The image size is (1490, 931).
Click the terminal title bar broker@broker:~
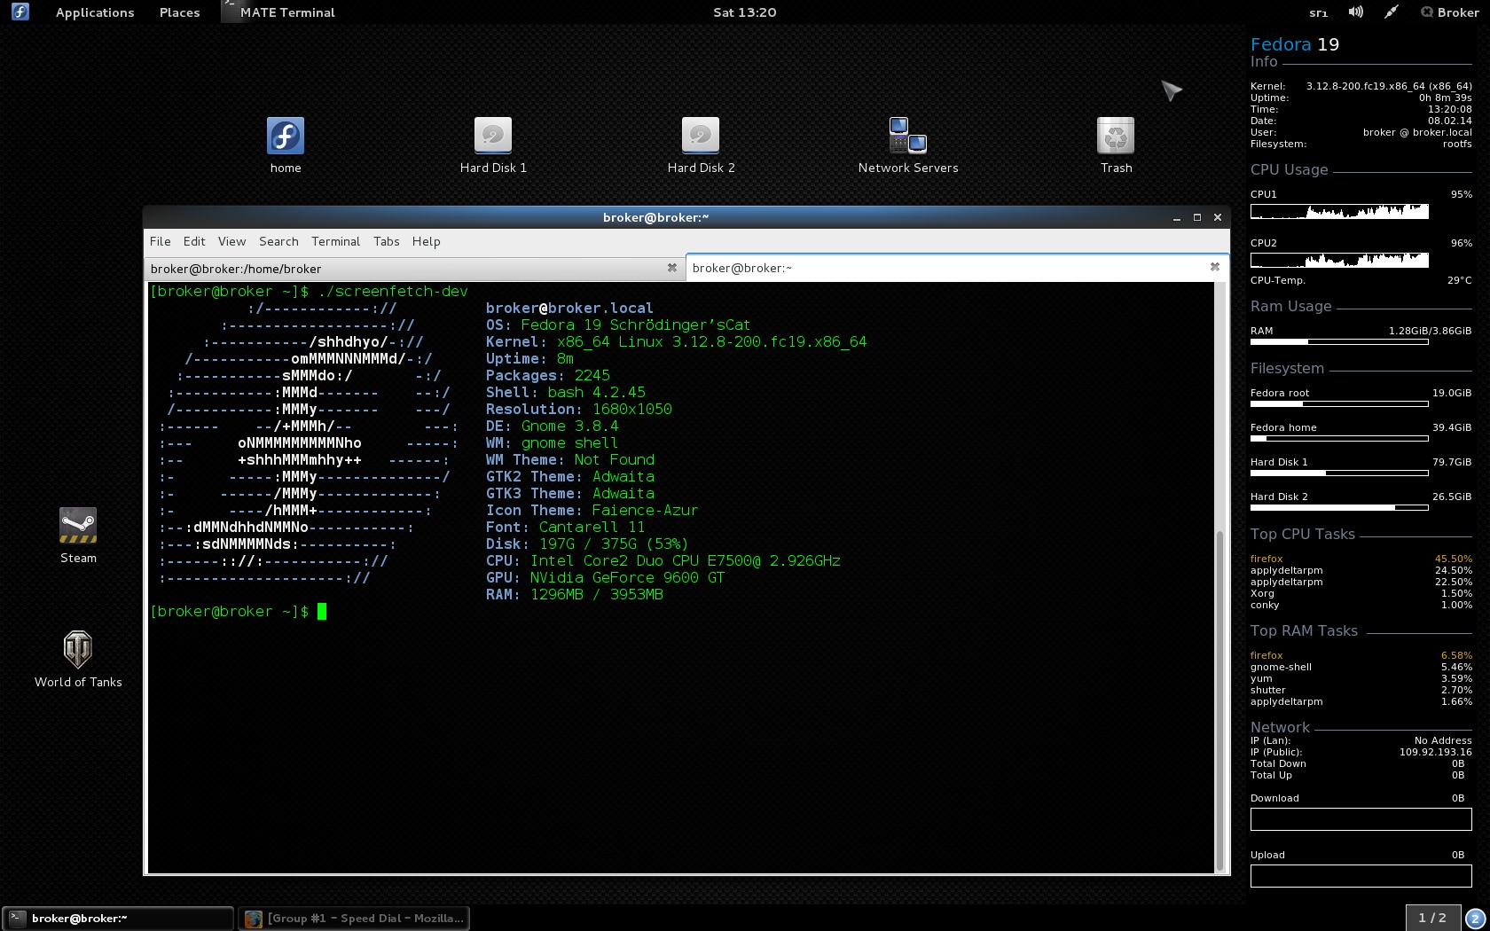656,217
